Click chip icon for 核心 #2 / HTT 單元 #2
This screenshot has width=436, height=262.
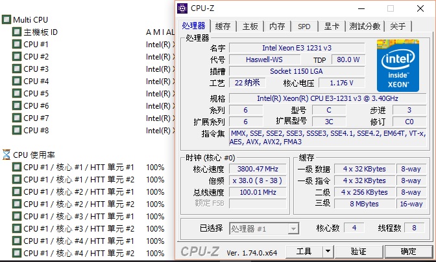pyautogui.click(x=17, y=204)
